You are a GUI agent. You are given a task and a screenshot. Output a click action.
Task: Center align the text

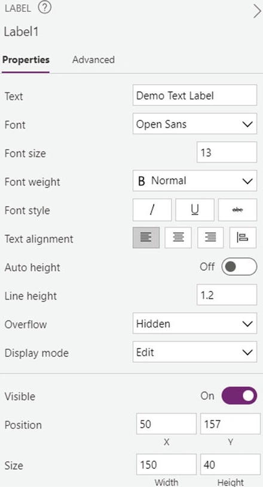(178, 238)
